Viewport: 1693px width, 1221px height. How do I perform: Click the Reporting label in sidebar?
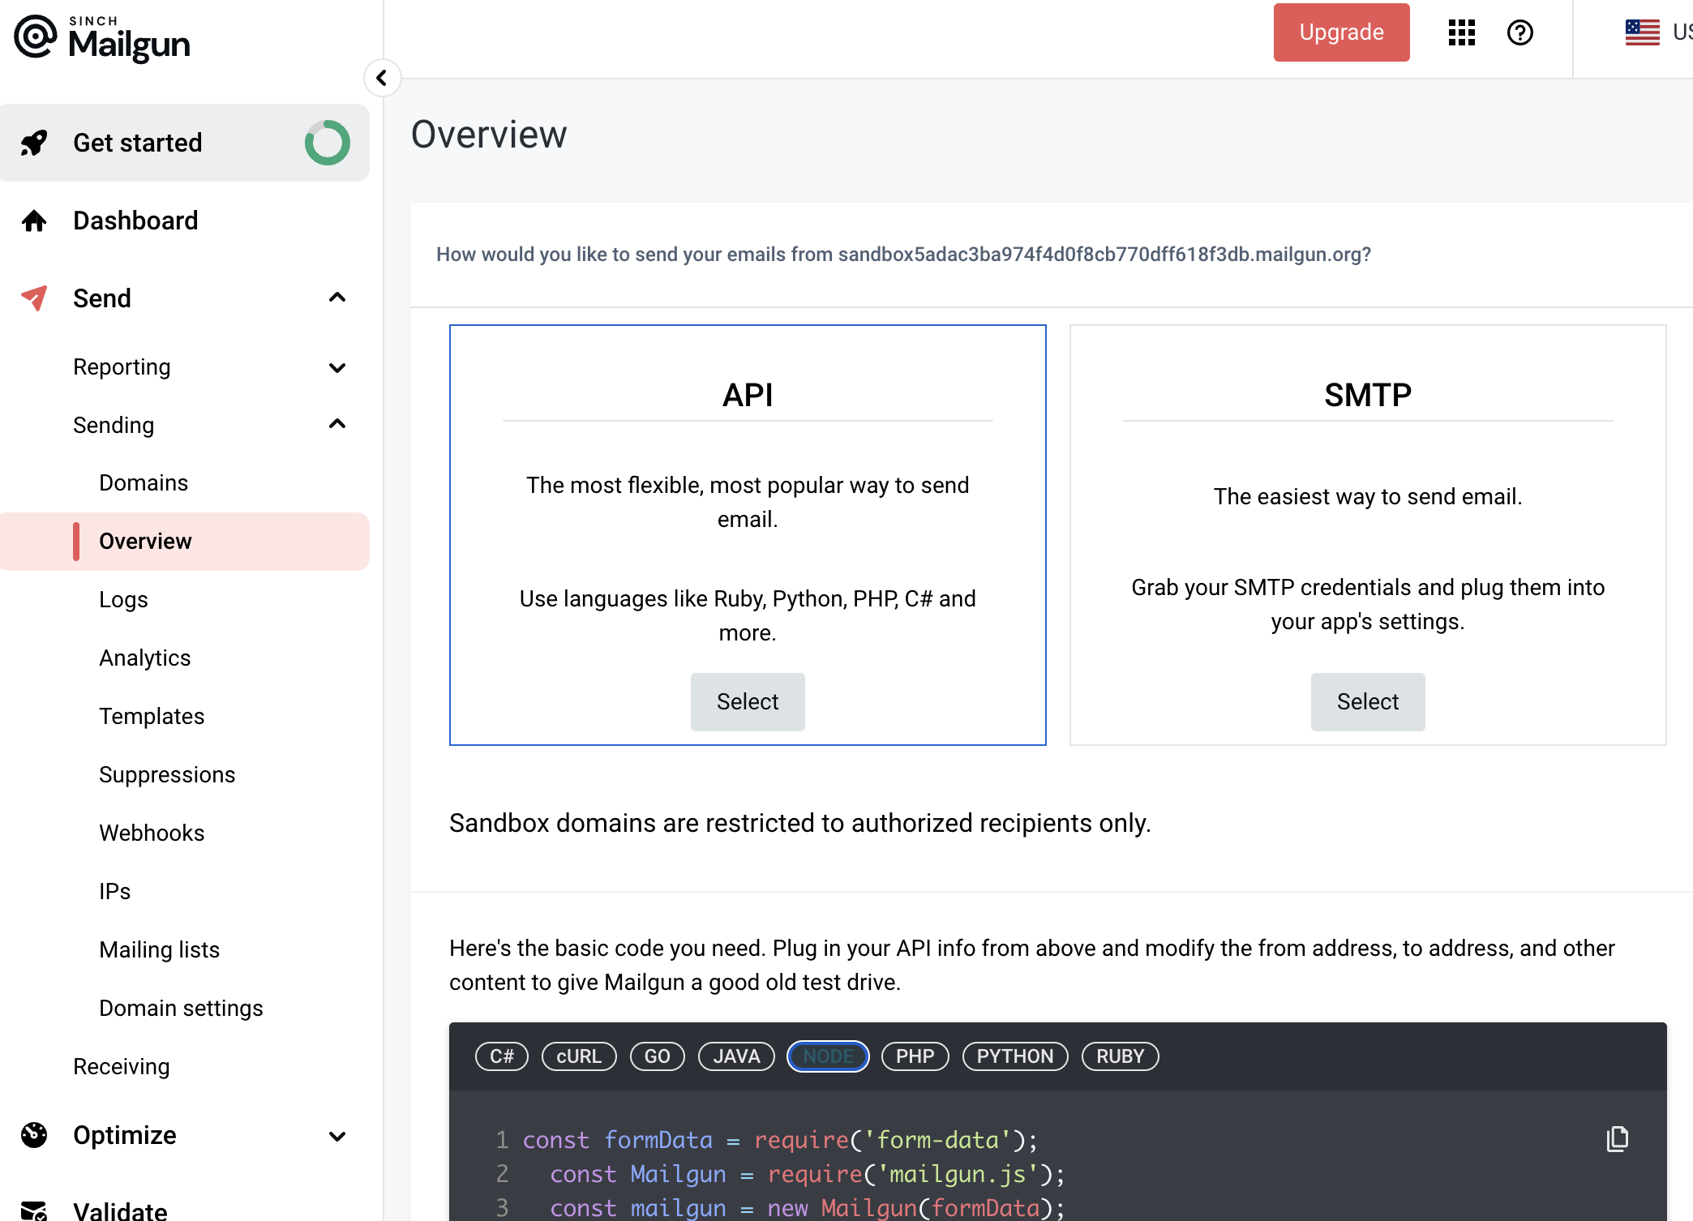[122, 367]
